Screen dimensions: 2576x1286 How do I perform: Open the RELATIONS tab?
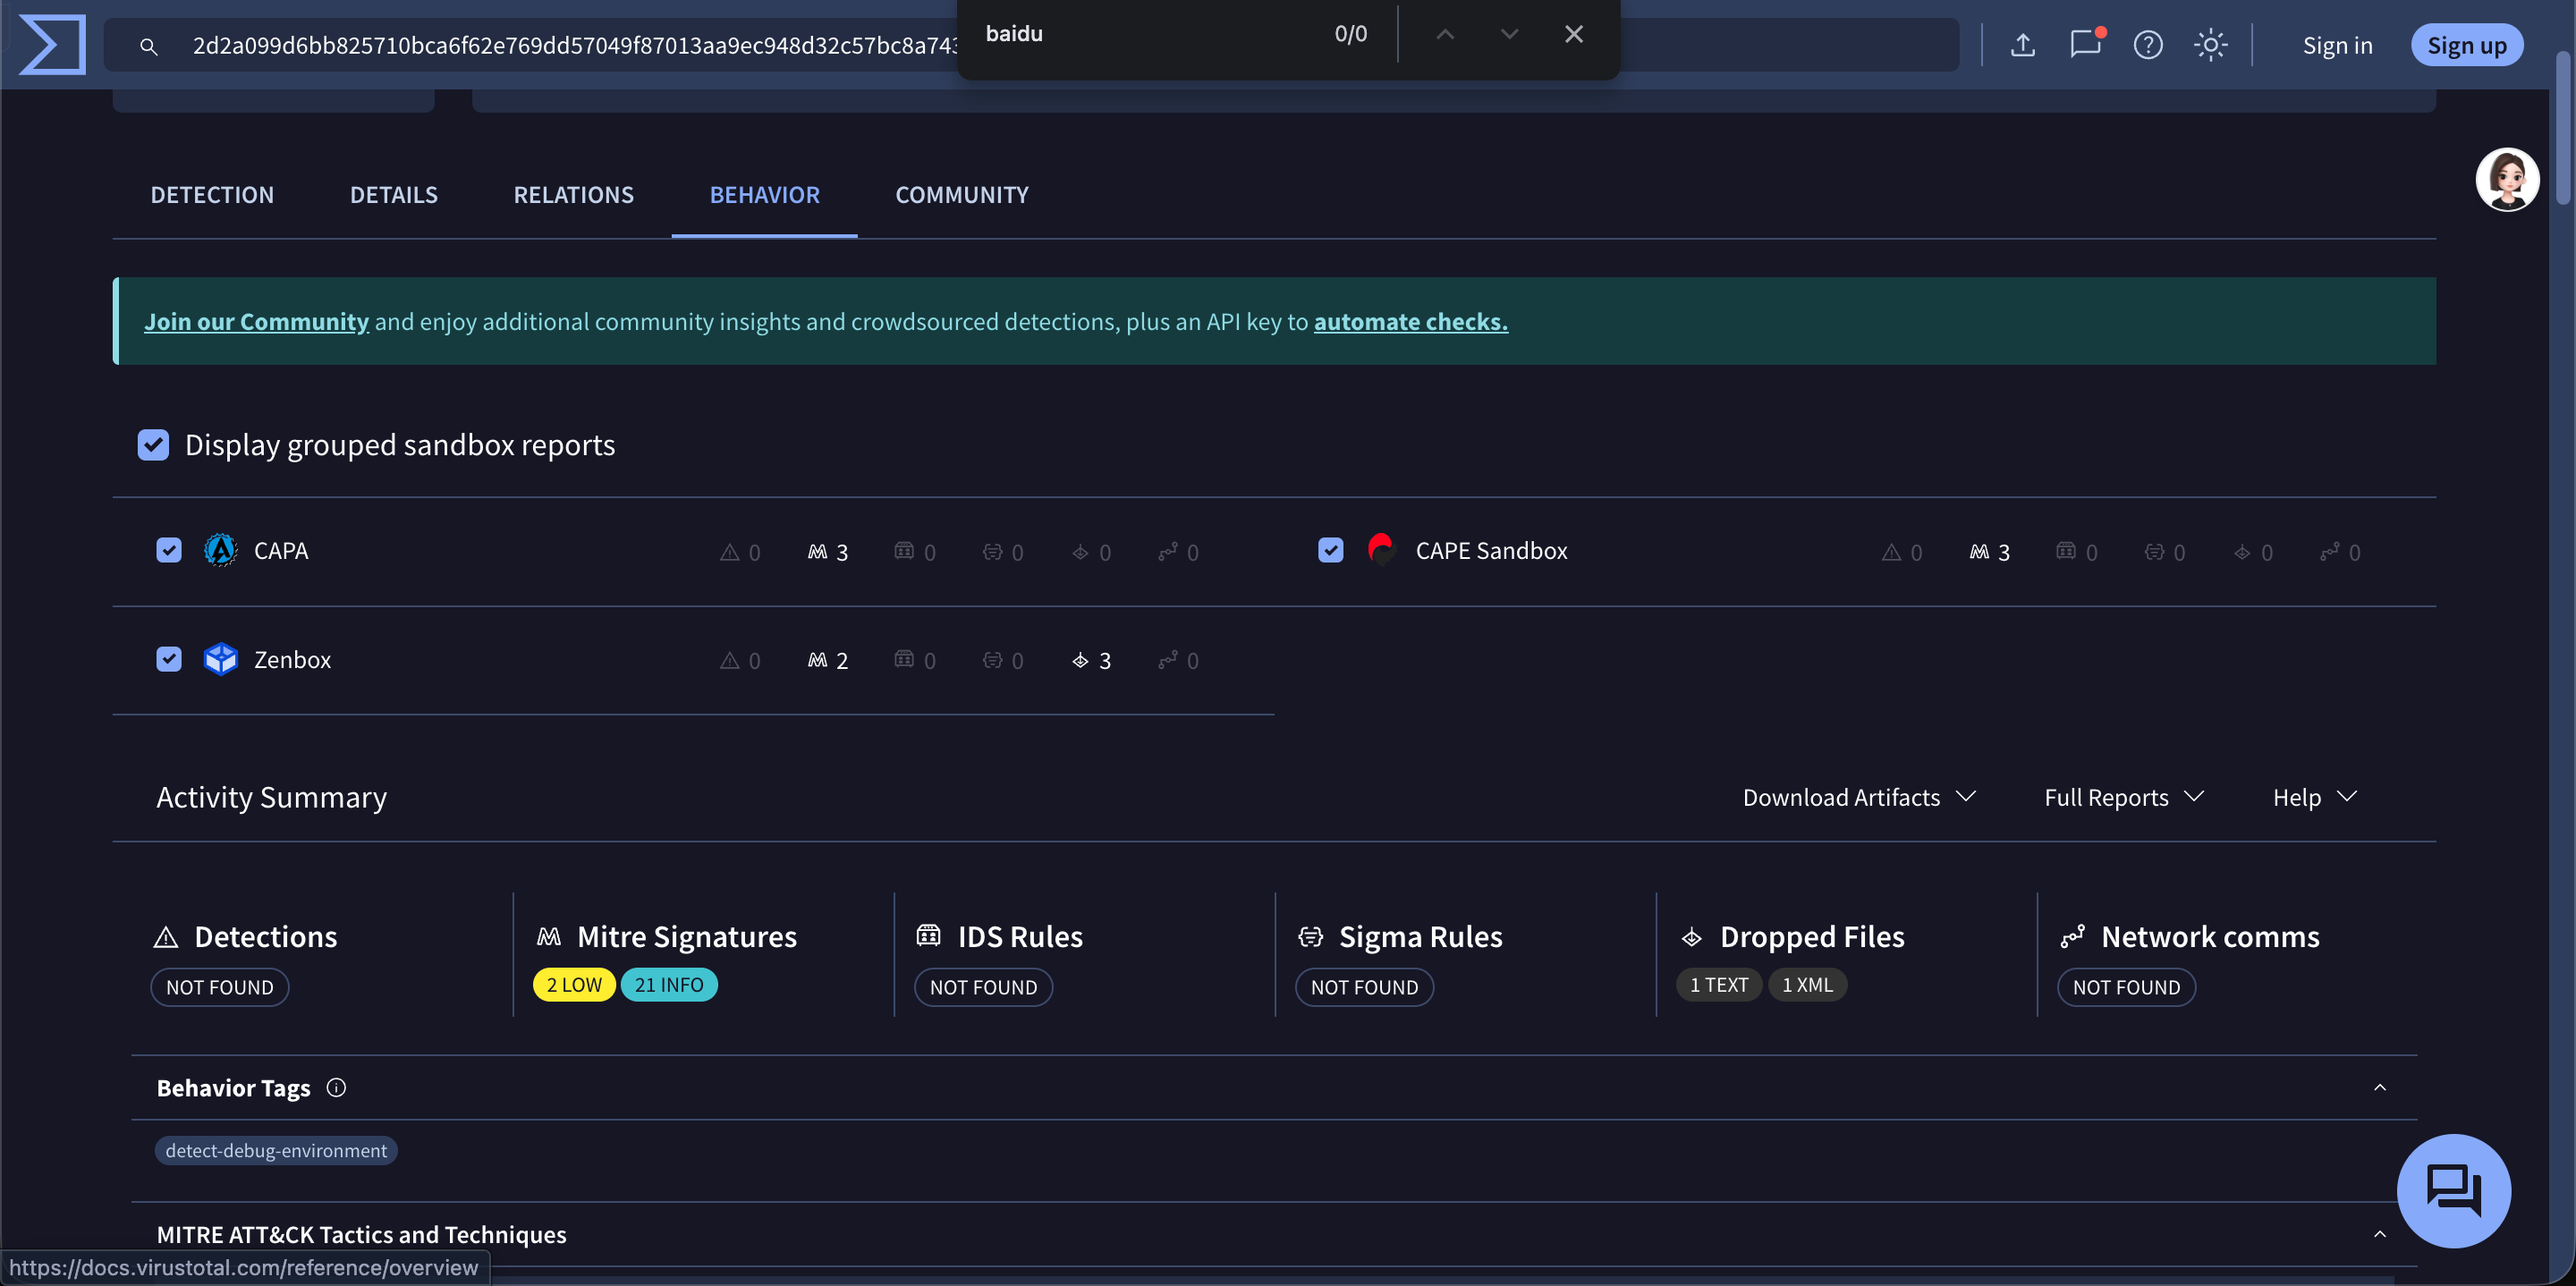click(x=573, y=195)
